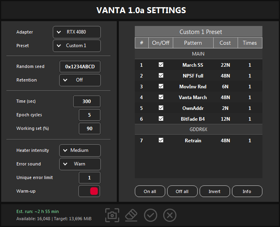Click the Working set percent field
This screenshot has width=280, height=227.
[x=90, y=129]
